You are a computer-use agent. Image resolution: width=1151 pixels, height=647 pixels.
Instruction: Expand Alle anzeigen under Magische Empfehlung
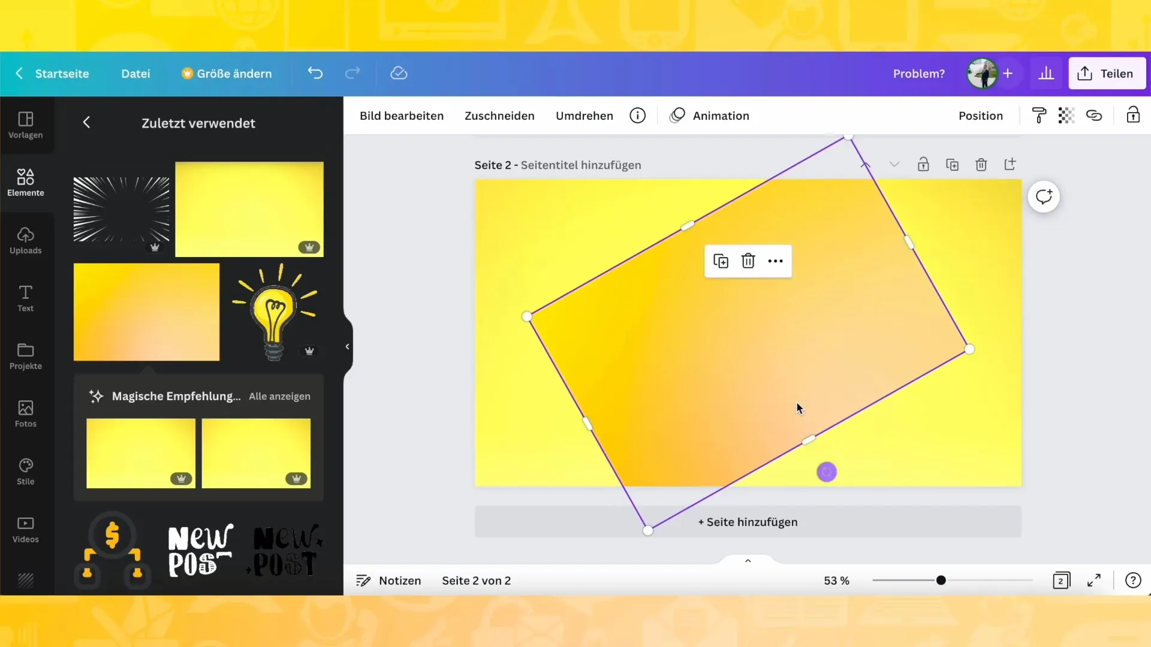click(280, 396)
